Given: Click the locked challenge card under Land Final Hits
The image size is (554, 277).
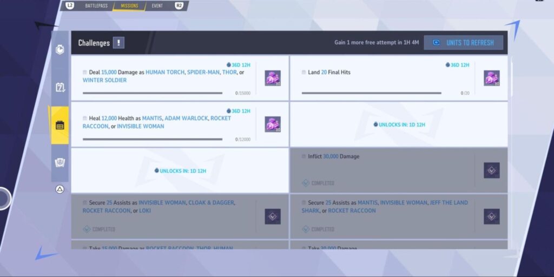Looking at the screenshot, I should (399, 124).
